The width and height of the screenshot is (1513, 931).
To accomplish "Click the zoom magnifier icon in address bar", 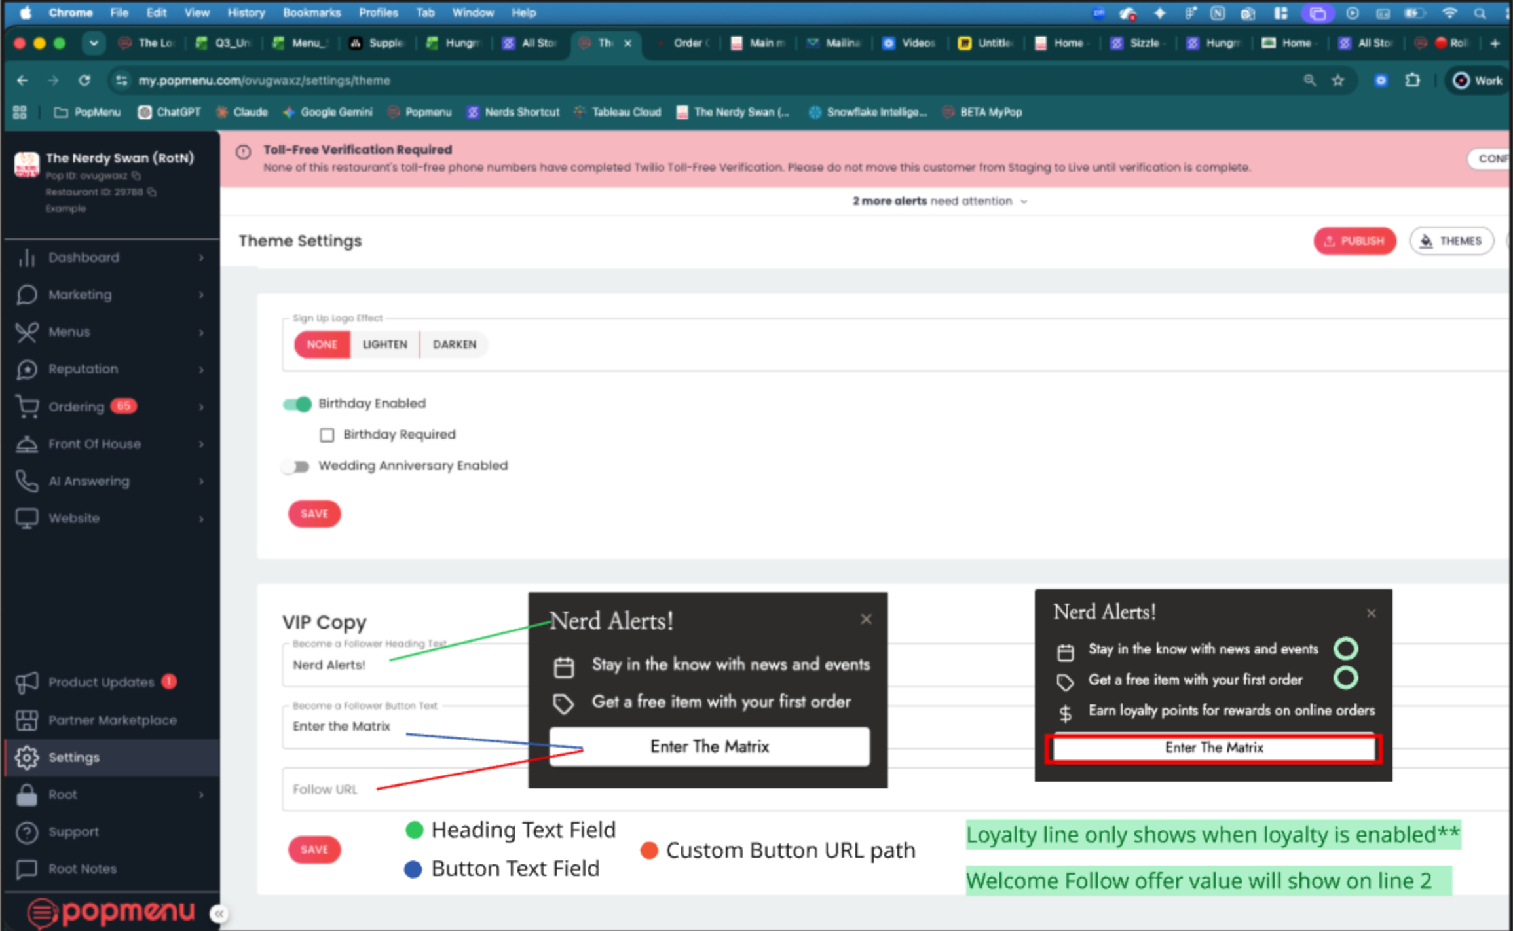I will tap(1309, 81).
